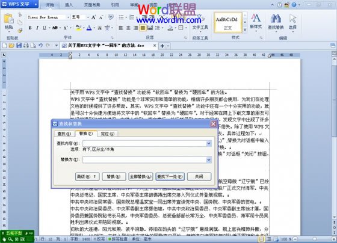Screen dimensions: 337x243
Task: Click the zoom out minus button
Action: click(295, 239)
